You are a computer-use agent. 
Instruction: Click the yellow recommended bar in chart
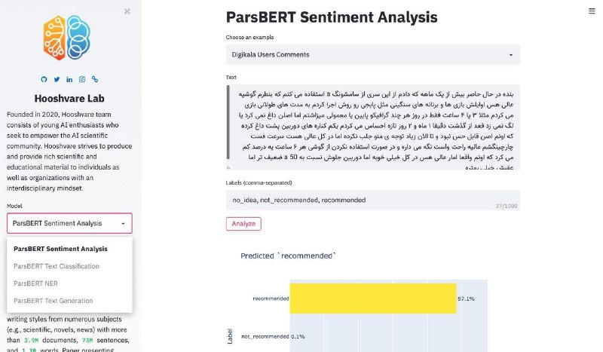point(373,298)
